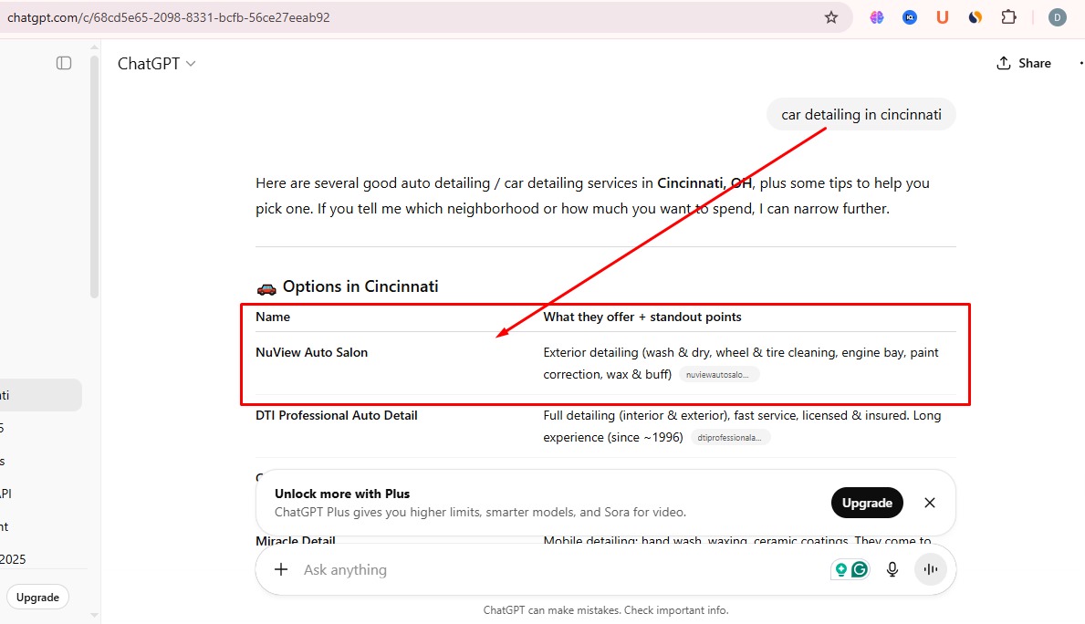Share this conversation
1085x624 pixels.
(x=1024, y=63)
